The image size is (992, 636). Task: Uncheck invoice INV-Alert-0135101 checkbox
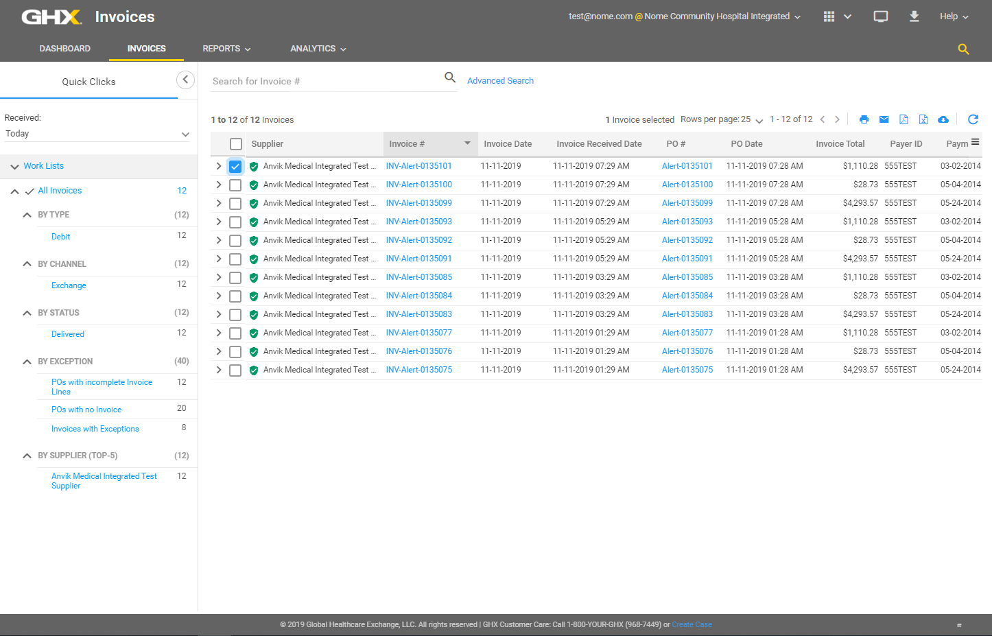click(x=235, y=167)
